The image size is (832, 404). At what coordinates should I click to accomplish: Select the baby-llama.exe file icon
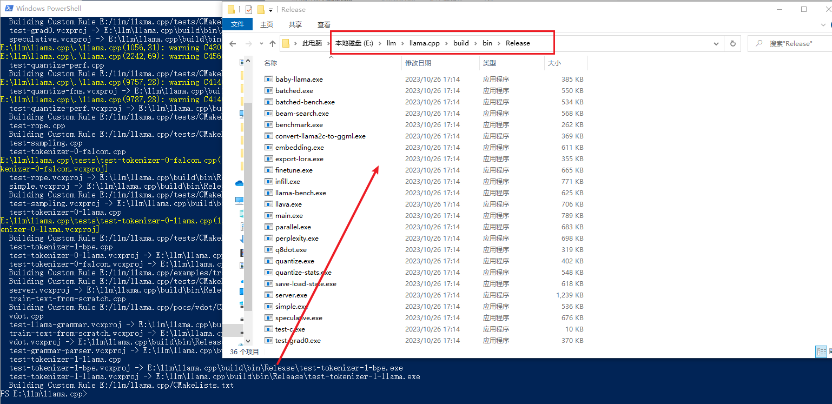269,79
